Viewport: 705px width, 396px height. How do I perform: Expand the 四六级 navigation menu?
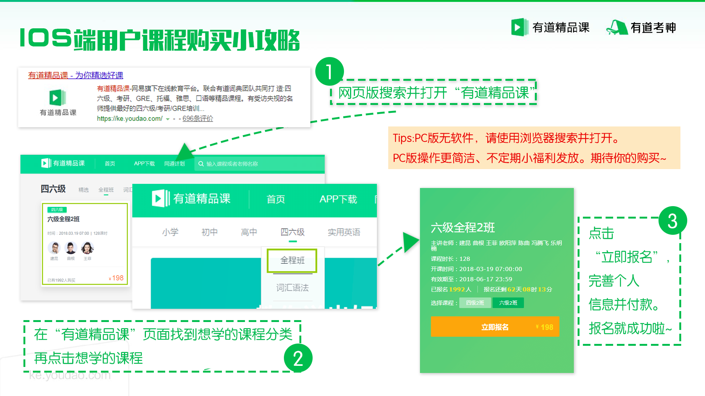[x=292, y=233]
